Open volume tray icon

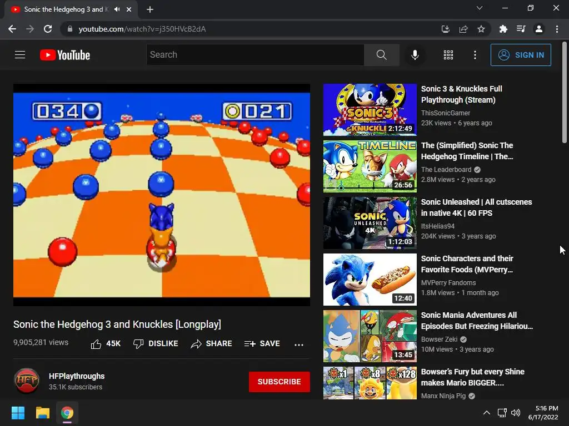[515, 413]
